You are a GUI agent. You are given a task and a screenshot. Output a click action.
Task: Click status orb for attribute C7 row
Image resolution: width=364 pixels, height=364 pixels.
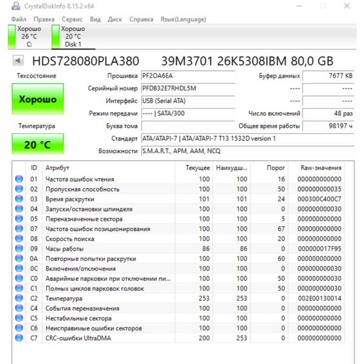(19, 338)
